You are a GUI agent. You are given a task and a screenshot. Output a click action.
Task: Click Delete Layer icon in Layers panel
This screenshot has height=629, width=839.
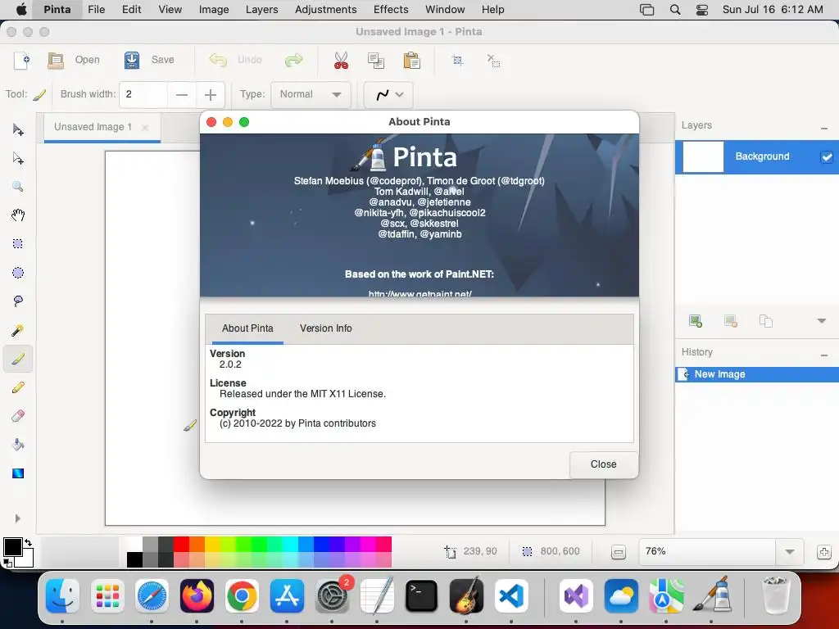click(730, 321)
